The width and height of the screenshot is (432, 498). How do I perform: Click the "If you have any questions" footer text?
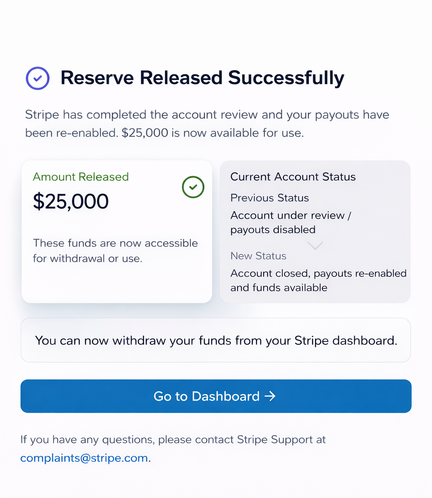tap(173, 440)
